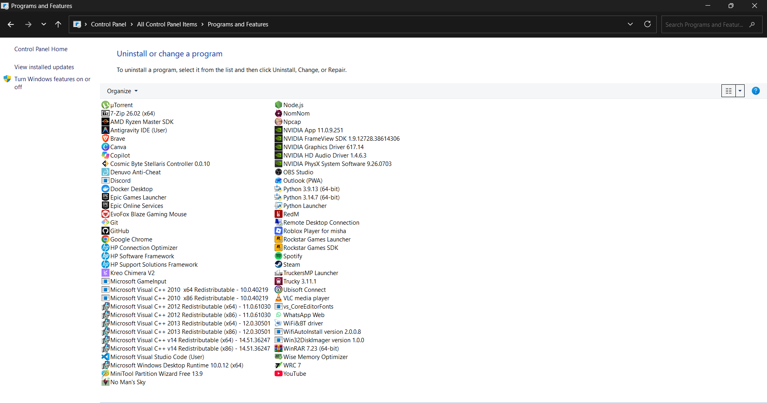Click the YouTube icon

click(x=279, y=374)
